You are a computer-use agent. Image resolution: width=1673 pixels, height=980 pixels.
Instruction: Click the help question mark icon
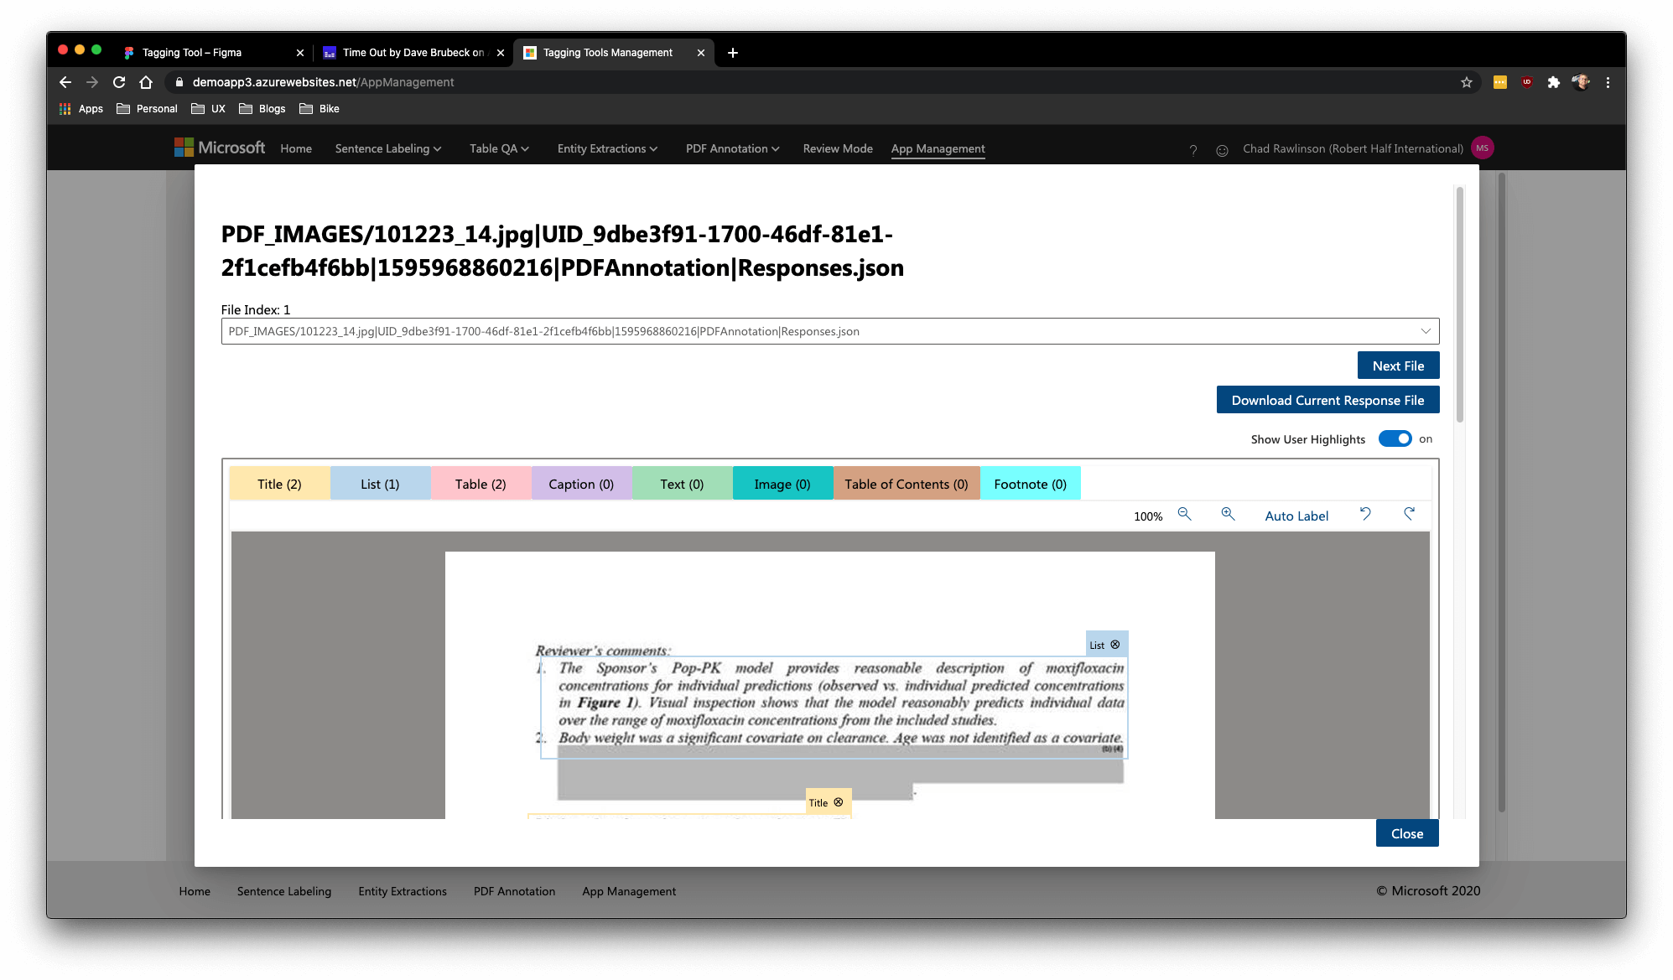click(x=1193, y=150)
